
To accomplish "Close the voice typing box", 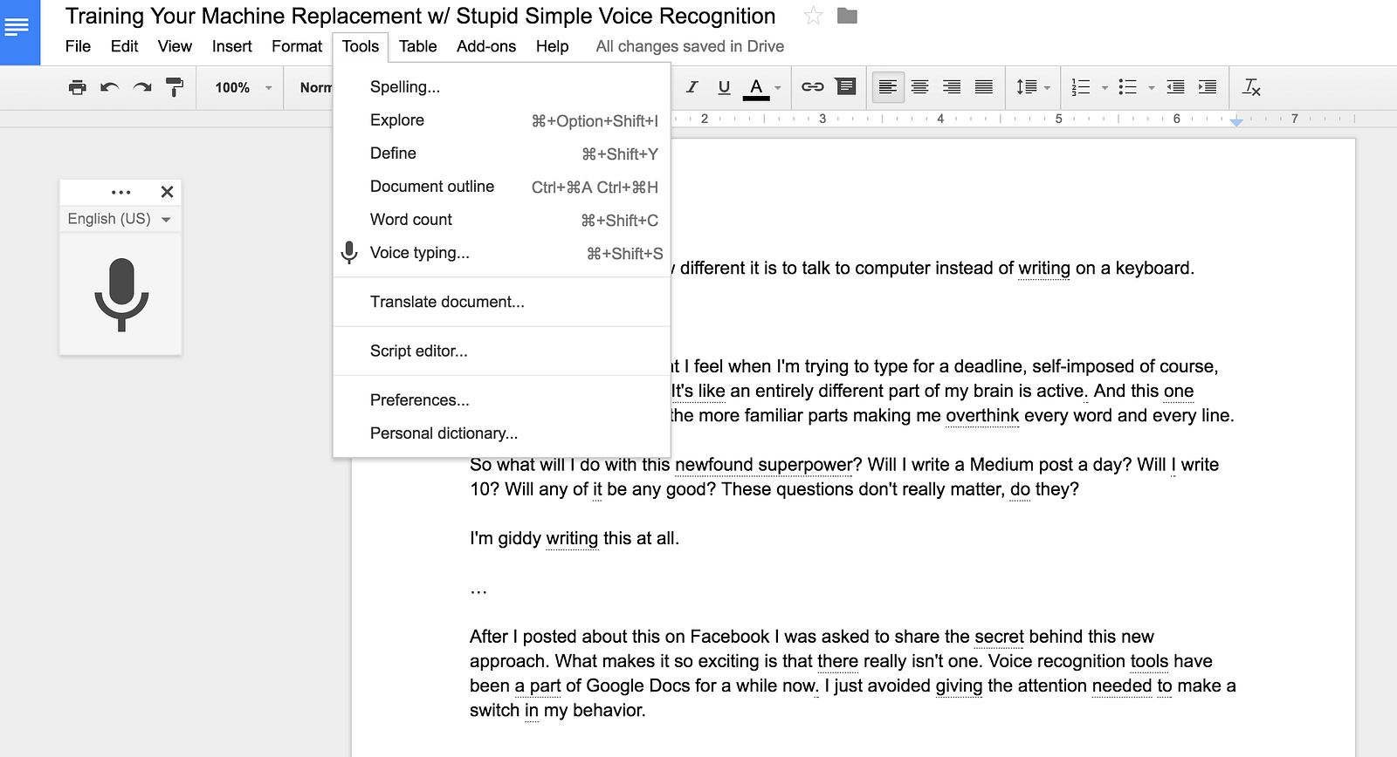I will pyautogui.click(x=168, y=192).
